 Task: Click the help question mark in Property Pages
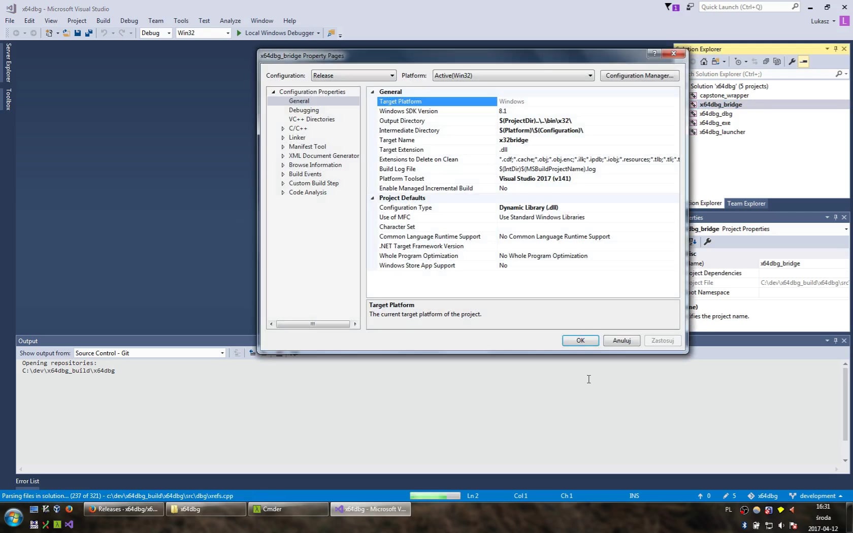[654, 53]
